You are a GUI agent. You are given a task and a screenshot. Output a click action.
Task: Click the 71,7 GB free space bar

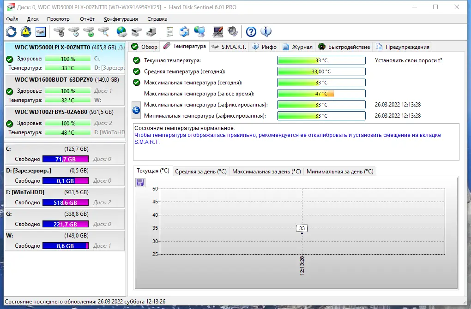pos(66,159)
